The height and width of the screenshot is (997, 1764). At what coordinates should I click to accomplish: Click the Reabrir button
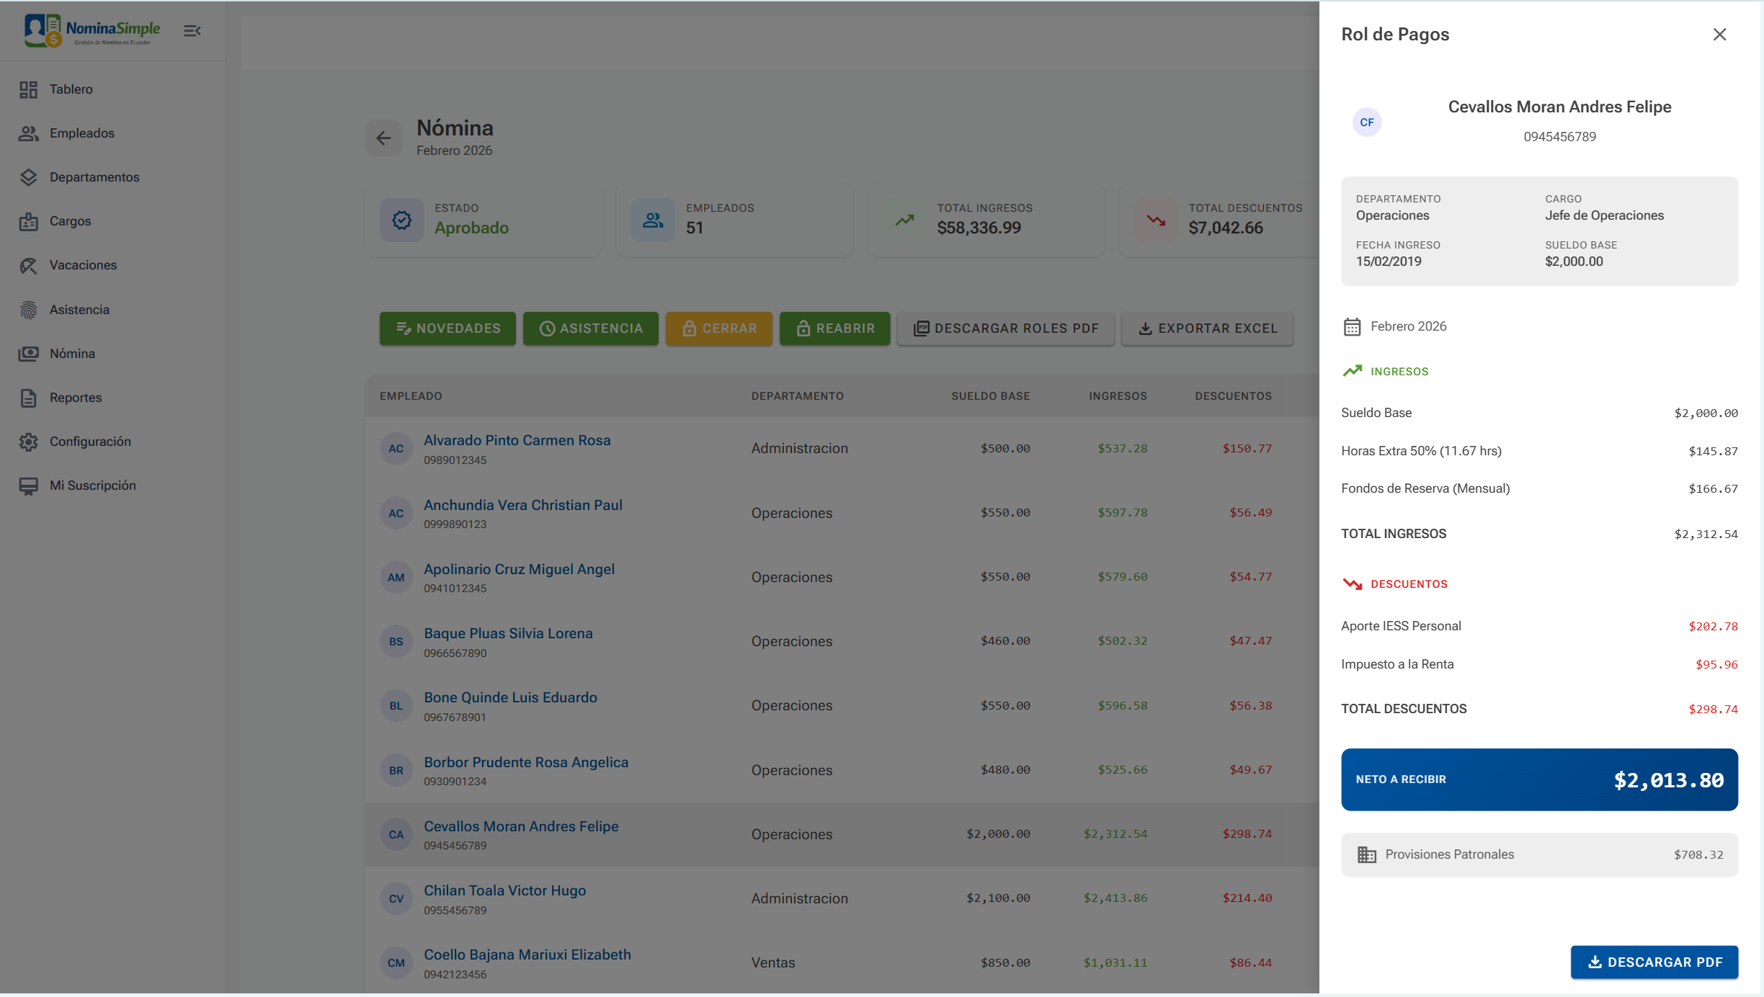[834, 328]
